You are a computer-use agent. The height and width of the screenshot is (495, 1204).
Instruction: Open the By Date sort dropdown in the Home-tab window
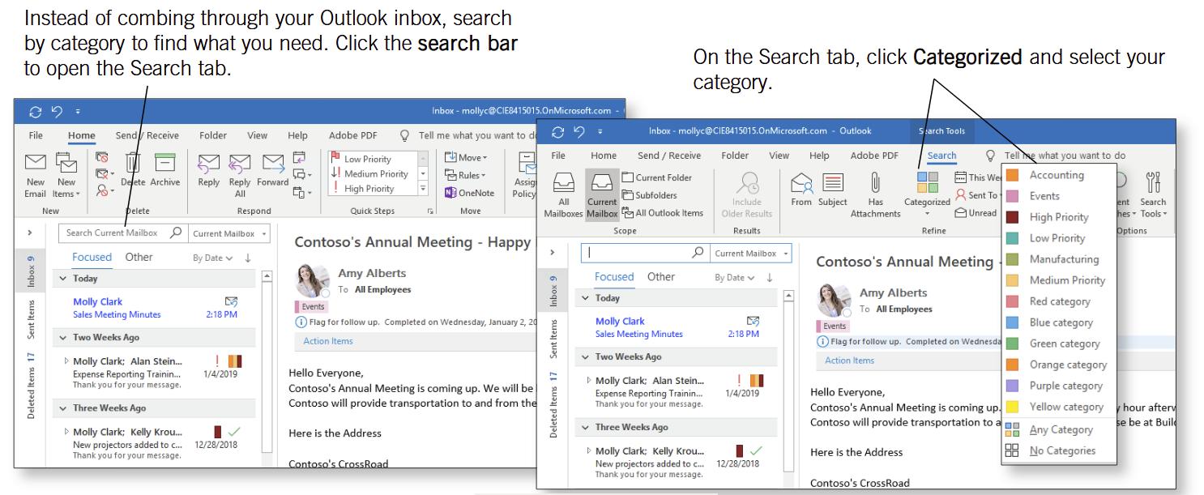coord(215,258)
